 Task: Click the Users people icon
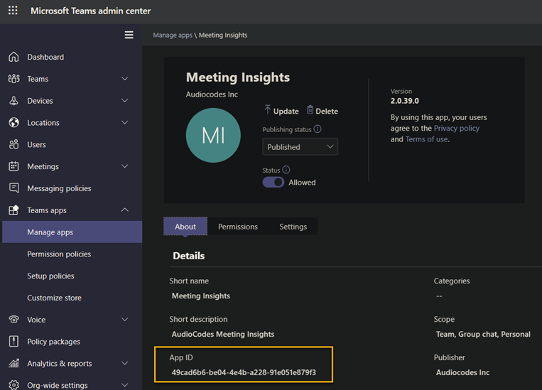13,144
